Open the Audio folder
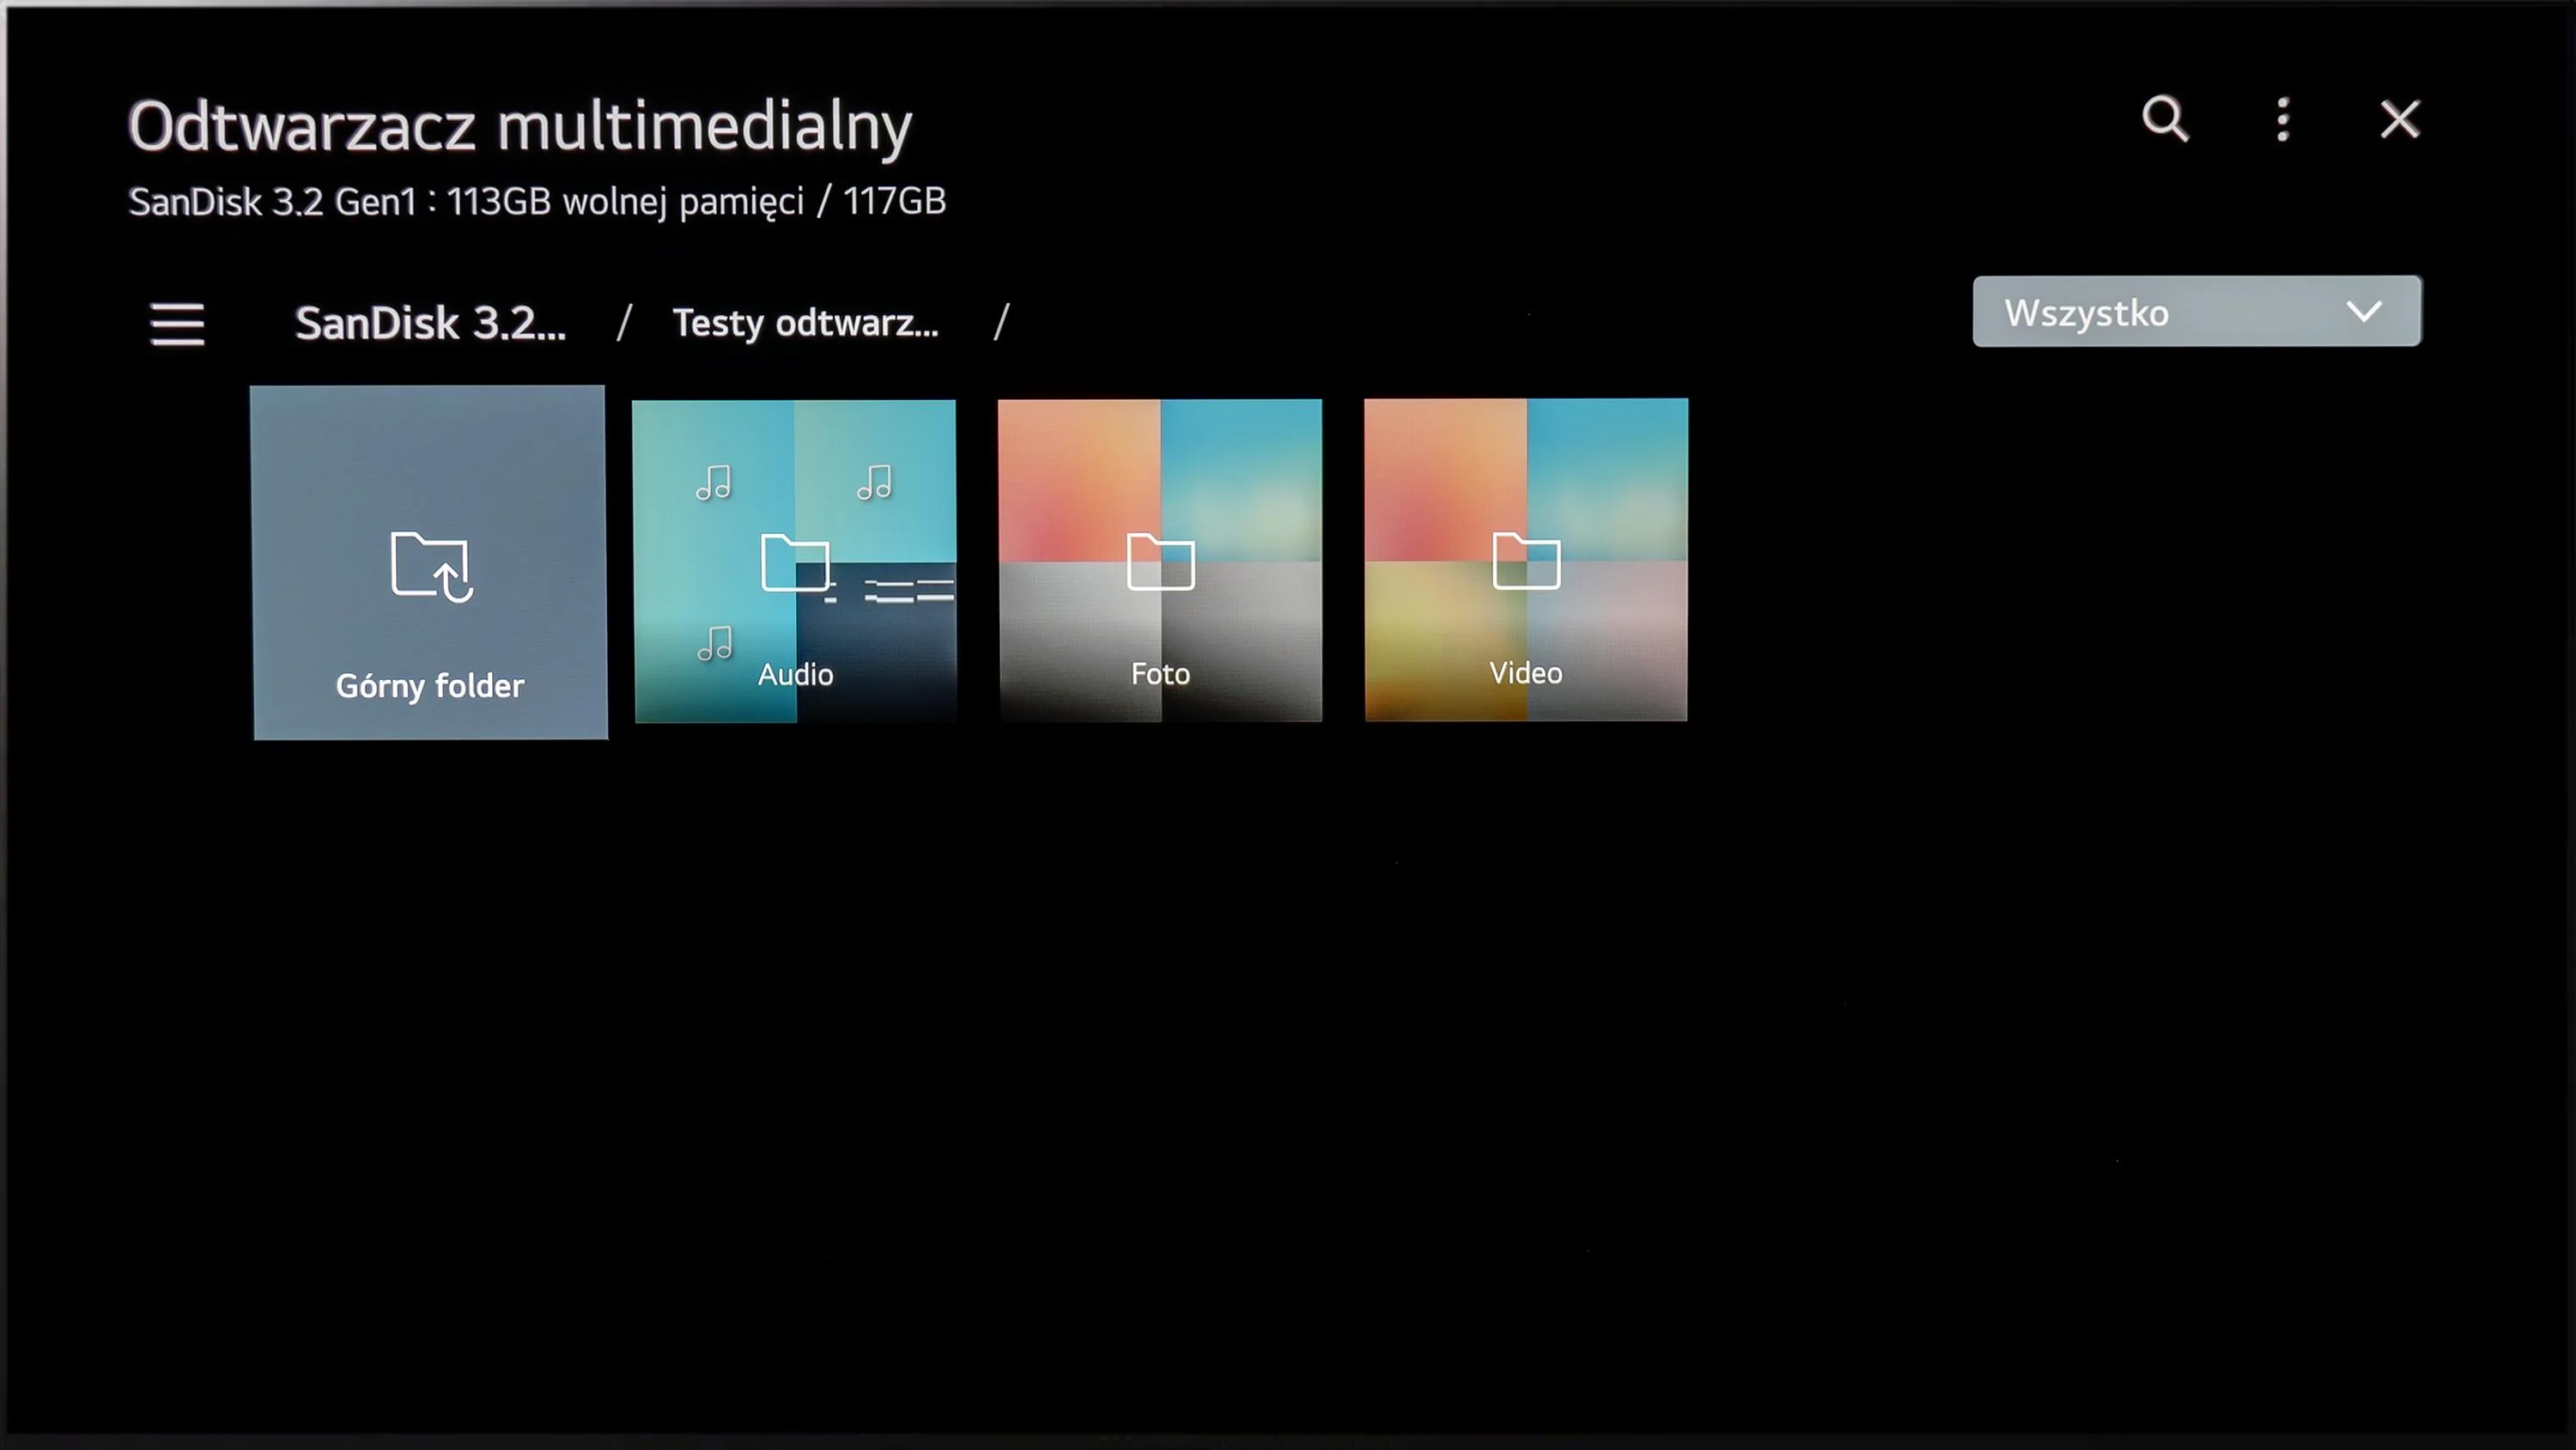The height and width of the screenshot is (1450, 2576). point(795,561)
